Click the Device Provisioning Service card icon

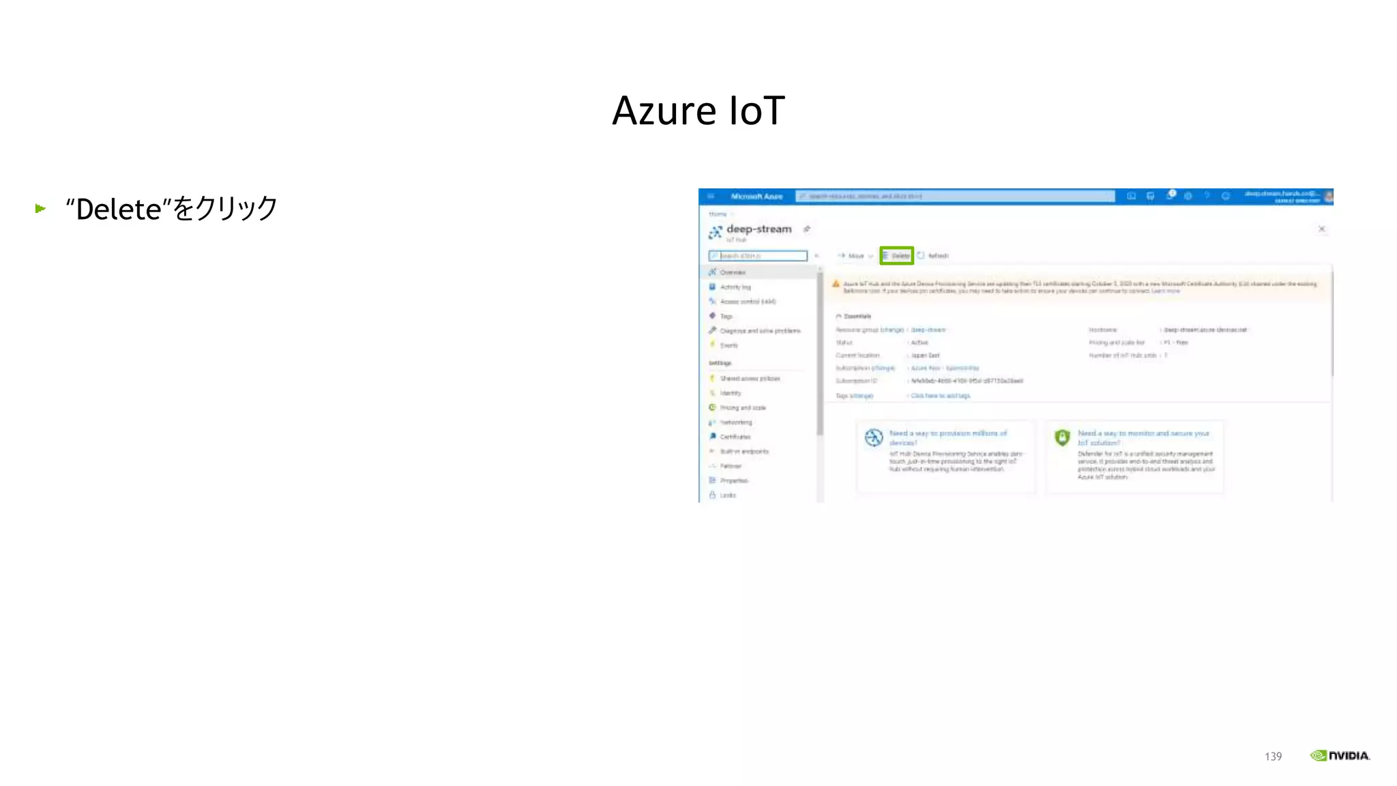click(x=874, y=437)
